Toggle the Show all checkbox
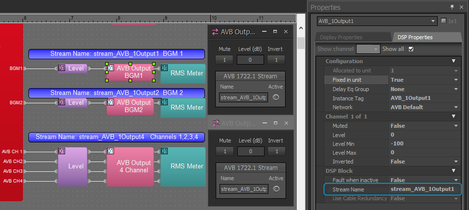 click(x=411, y=49)
